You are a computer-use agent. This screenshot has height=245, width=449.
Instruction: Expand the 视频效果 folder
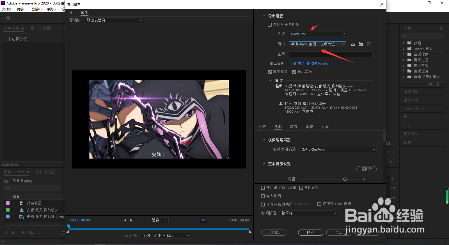pos(404,65)
